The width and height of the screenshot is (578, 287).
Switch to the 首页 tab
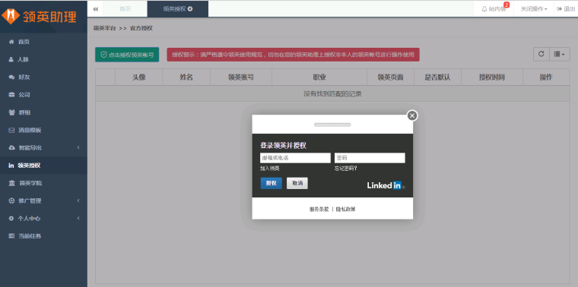125,9
